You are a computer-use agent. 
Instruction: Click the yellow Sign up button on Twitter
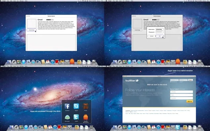[x=189, y=101]
